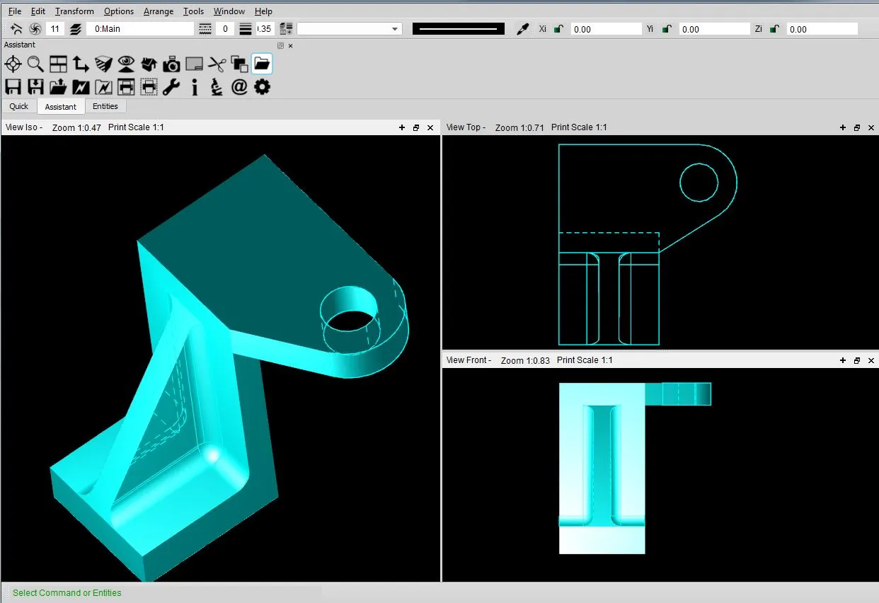Toggle the Yi coordinate lock
This screenshot has height=603, width=879.
[x=666, y=28]
